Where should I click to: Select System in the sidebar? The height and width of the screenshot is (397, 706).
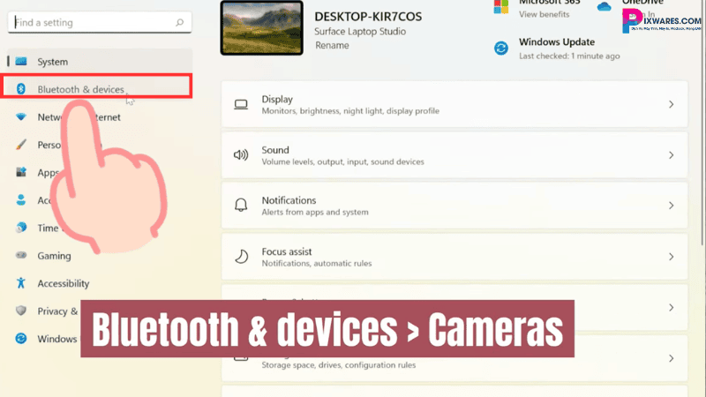tap(52, 62)
